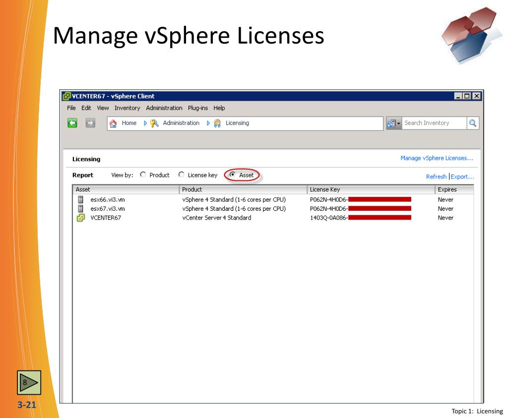Select the esx66.vi3.vm asset row
The width and height of the screenshot is (508, 418).
click(x=273, y=199)
